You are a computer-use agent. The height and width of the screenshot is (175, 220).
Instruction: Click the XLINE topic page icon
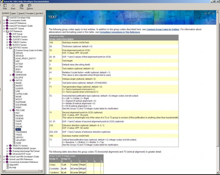[x=14, y=143]
